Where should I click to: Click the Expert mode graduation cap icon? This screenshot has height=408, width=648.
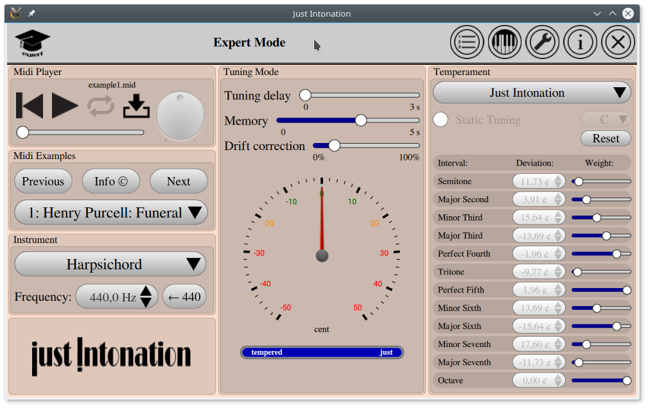pyautogui.click(x=32, y=43)
